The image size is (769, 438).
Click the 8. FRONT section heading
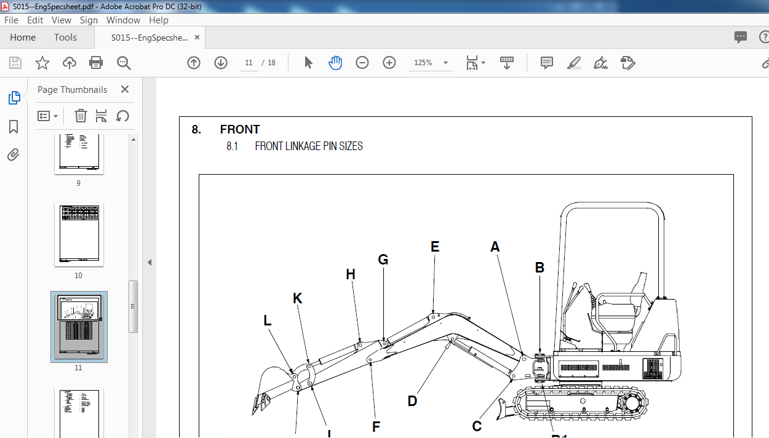(226, 129)
